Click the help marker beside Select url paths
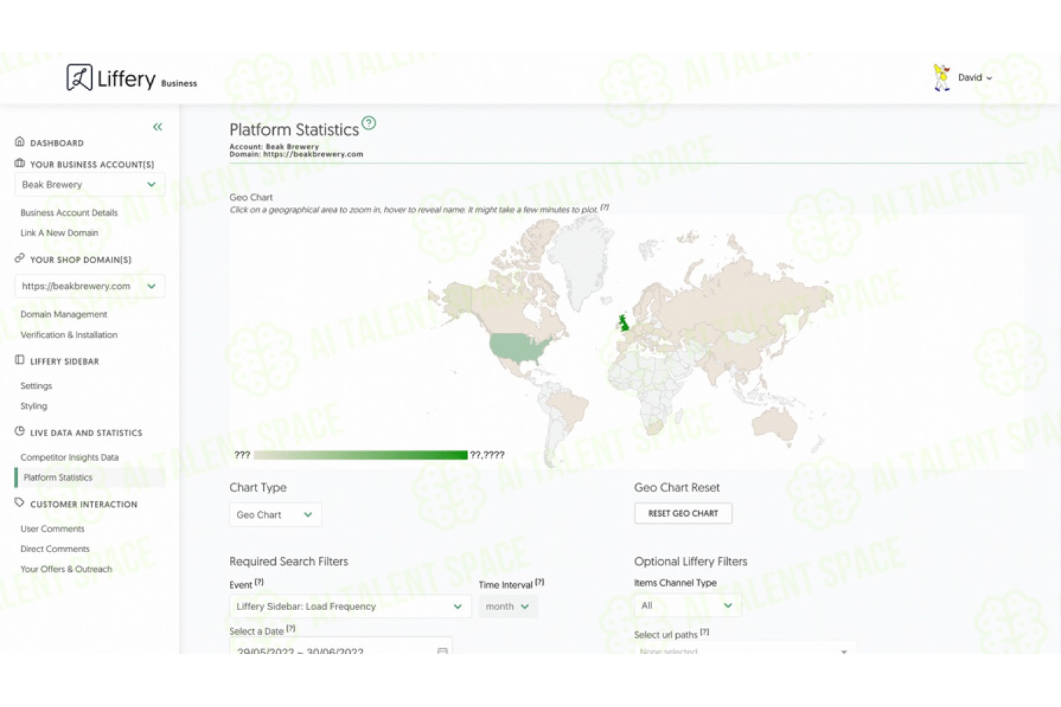 click(x=705, y=632)
